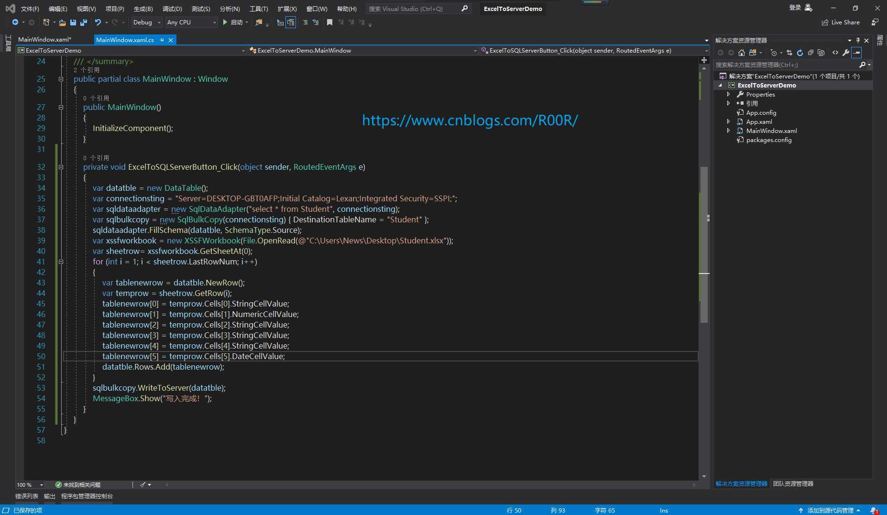Toggle auto-hide pin on Solution Explorer

(x=858, y=41)
